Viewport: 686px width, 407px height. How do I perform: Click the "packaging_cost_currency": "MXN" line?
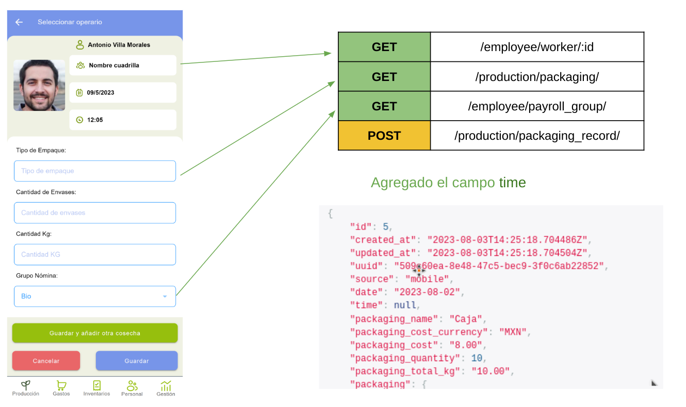tap(440, 332)
